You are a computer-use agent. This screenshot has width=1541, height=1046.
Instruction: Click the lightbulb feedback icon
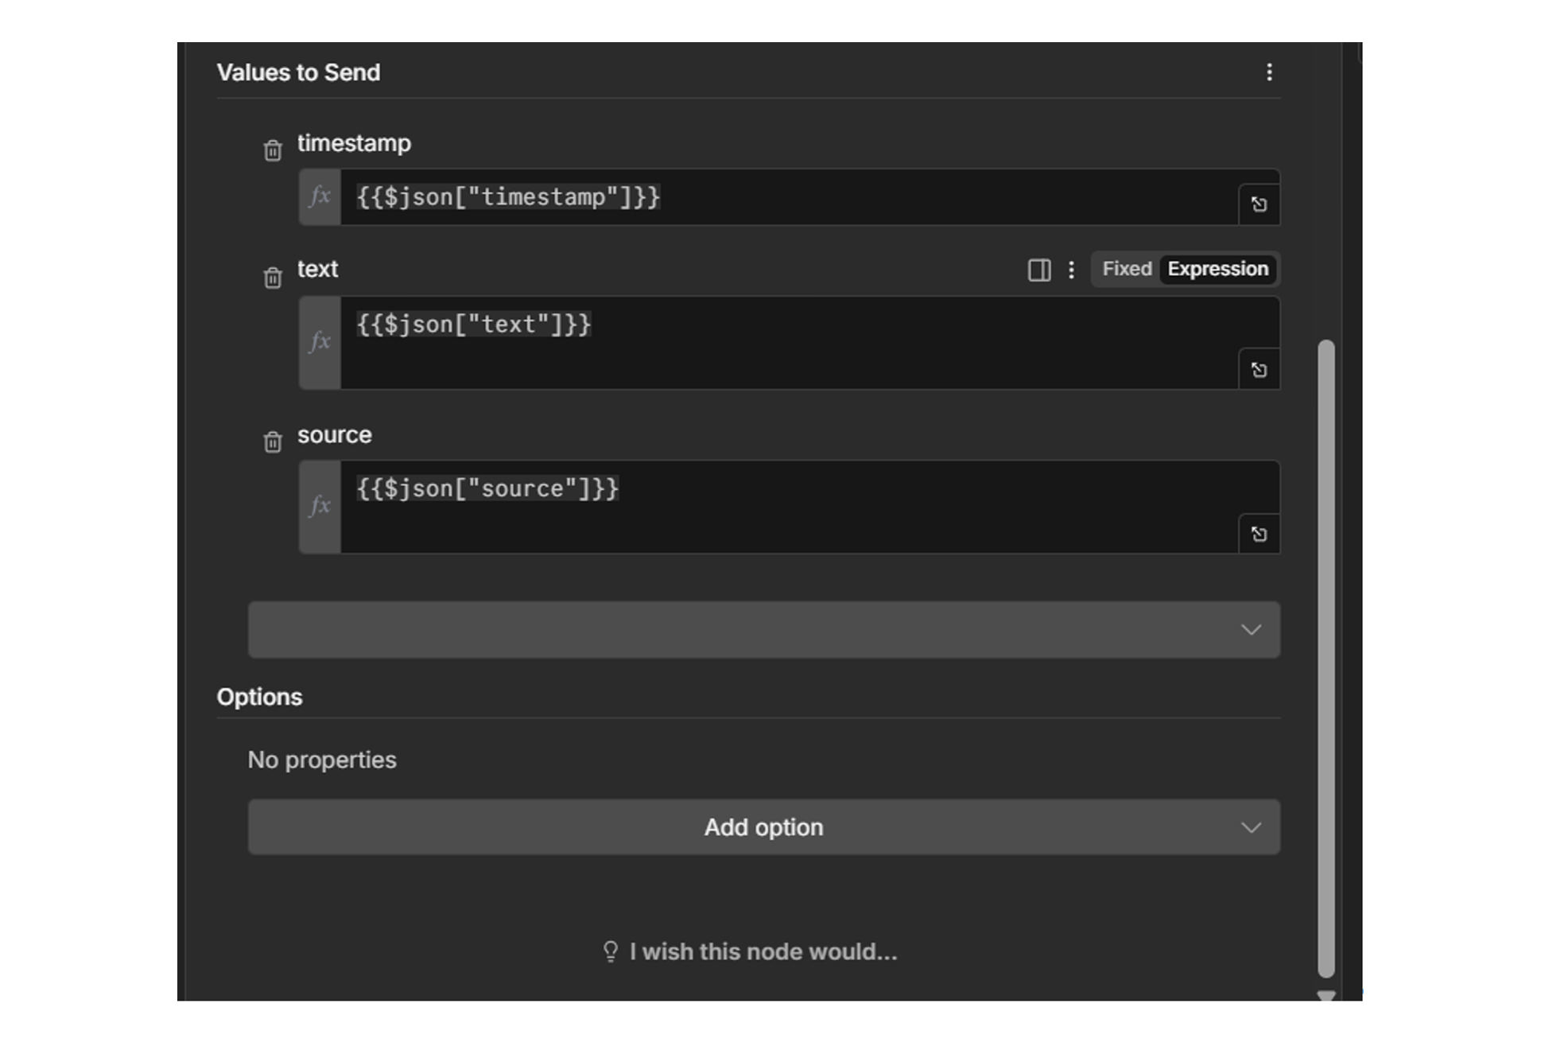tap(611, 951)
